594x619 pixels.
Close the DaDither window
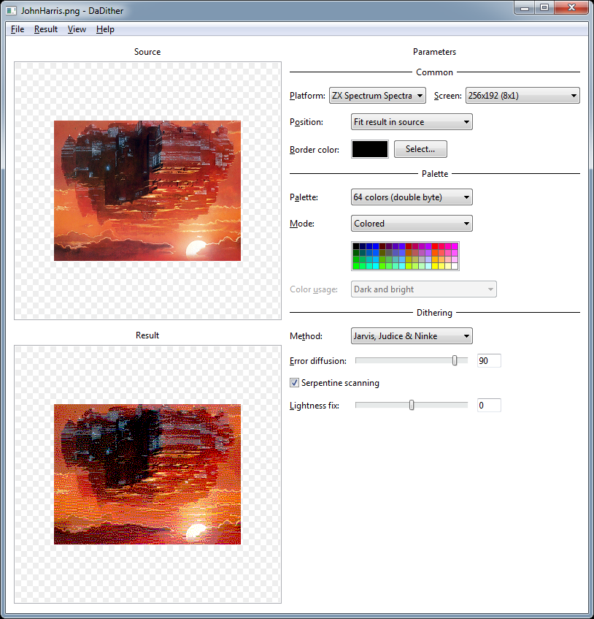(571, 8)
